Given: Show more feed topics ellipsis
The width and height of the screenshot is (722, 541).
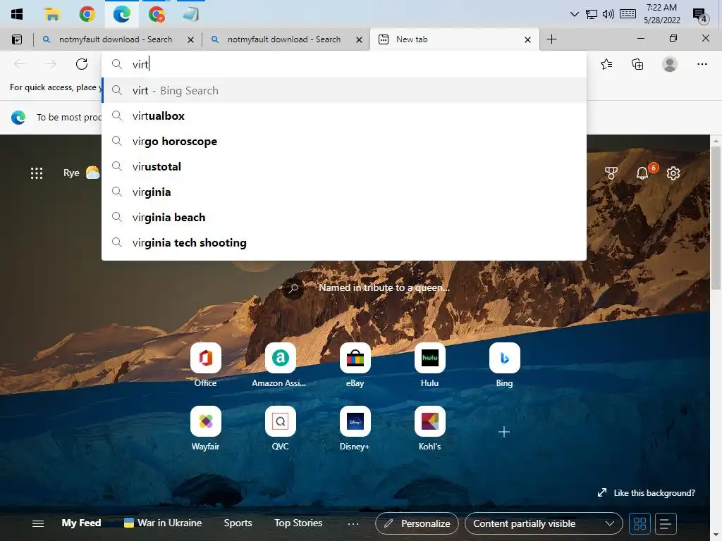Looking at the screenshot, I should click(353, 523).
